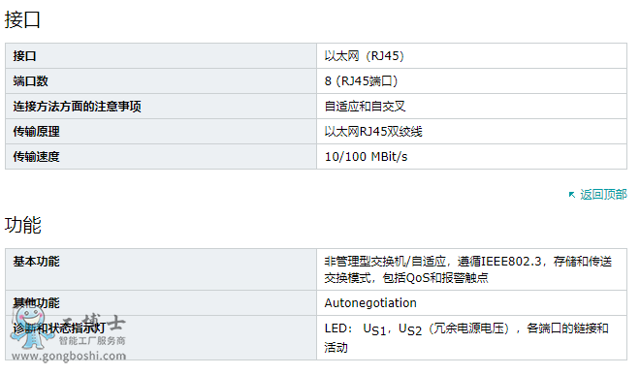Viewport: 640px width, 375px height.
Task: Click the LED US1, US2 description
Action: coord(466,337)
